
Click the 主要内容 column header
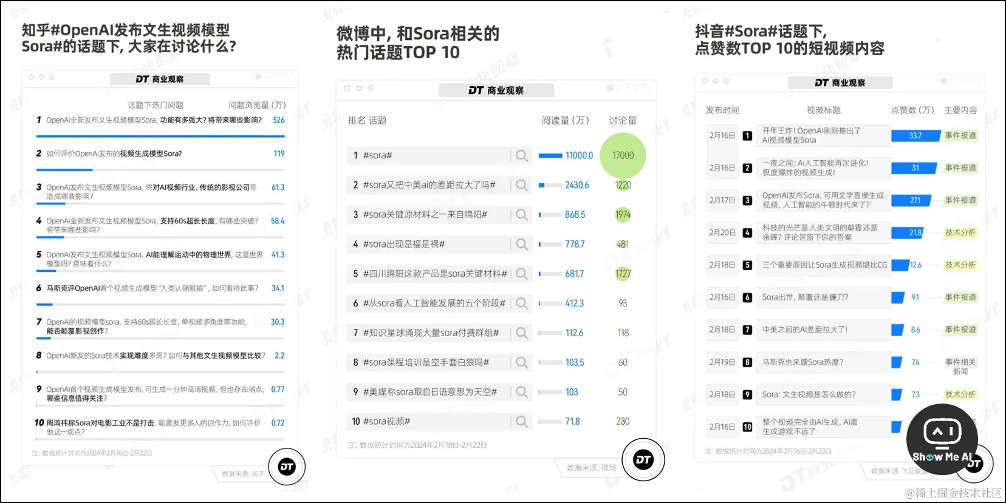coord(960,110)
